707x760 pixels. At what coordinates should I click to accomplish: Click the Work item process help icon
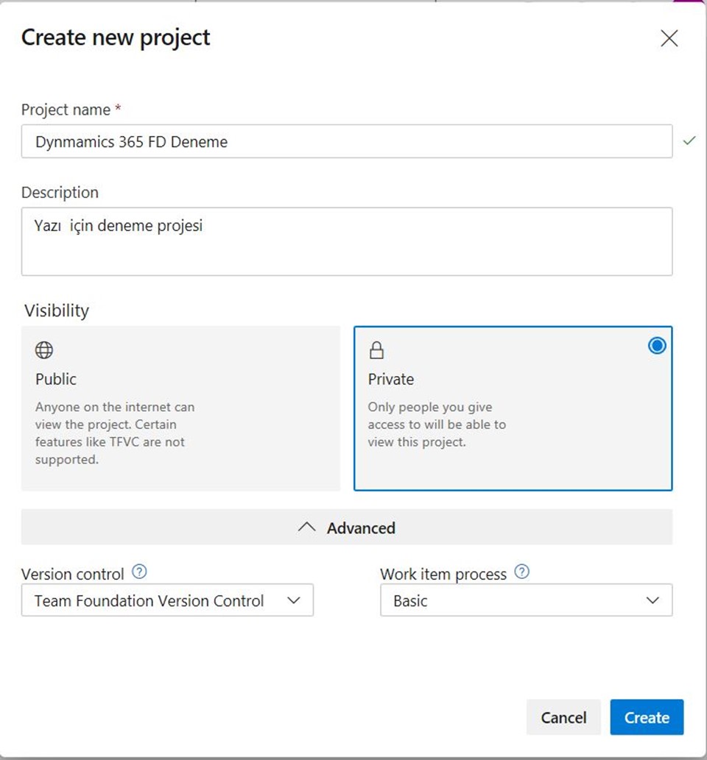point(521,572)
